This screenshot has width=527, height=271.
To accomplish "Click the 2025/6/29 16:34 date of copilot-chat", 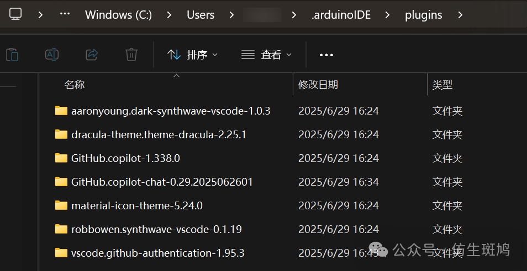I will point(339,182).
